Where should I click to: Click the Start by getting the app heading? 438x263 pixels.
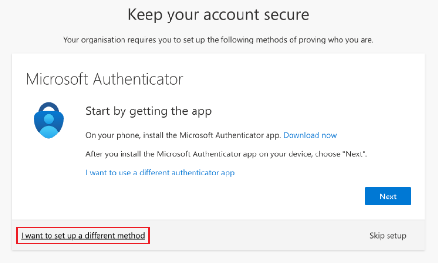tap(148, 111)
